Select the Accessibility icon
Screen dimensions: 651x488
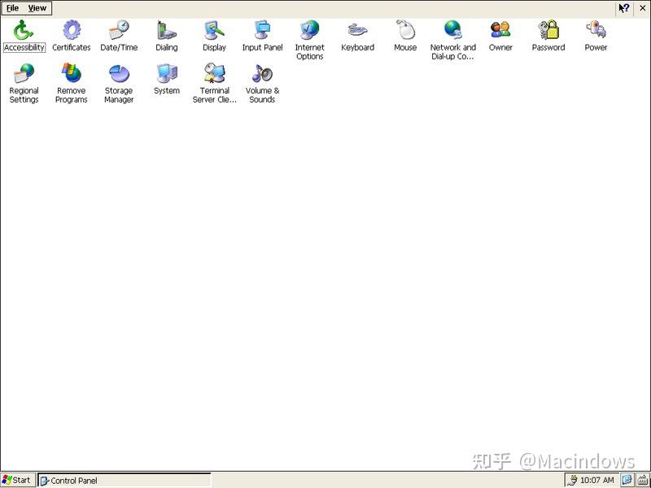click(24, 33)
